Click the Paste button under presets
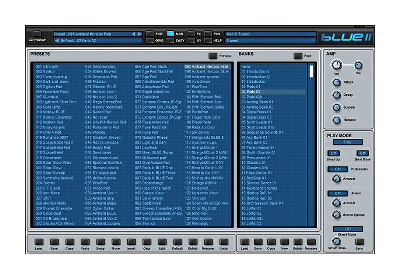The height and width of the screenshot is (279, 400). click(85, 242)
